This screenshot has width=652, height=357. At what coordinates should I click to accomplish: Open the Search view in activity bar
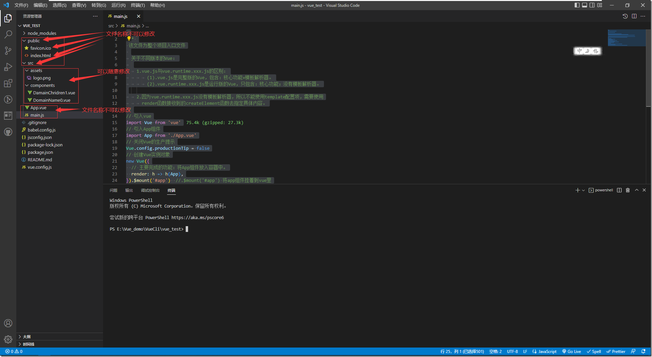coord(8,34)
